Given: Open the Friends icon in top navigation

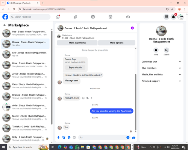Looking at the screenshot, I should pos(75,17).
